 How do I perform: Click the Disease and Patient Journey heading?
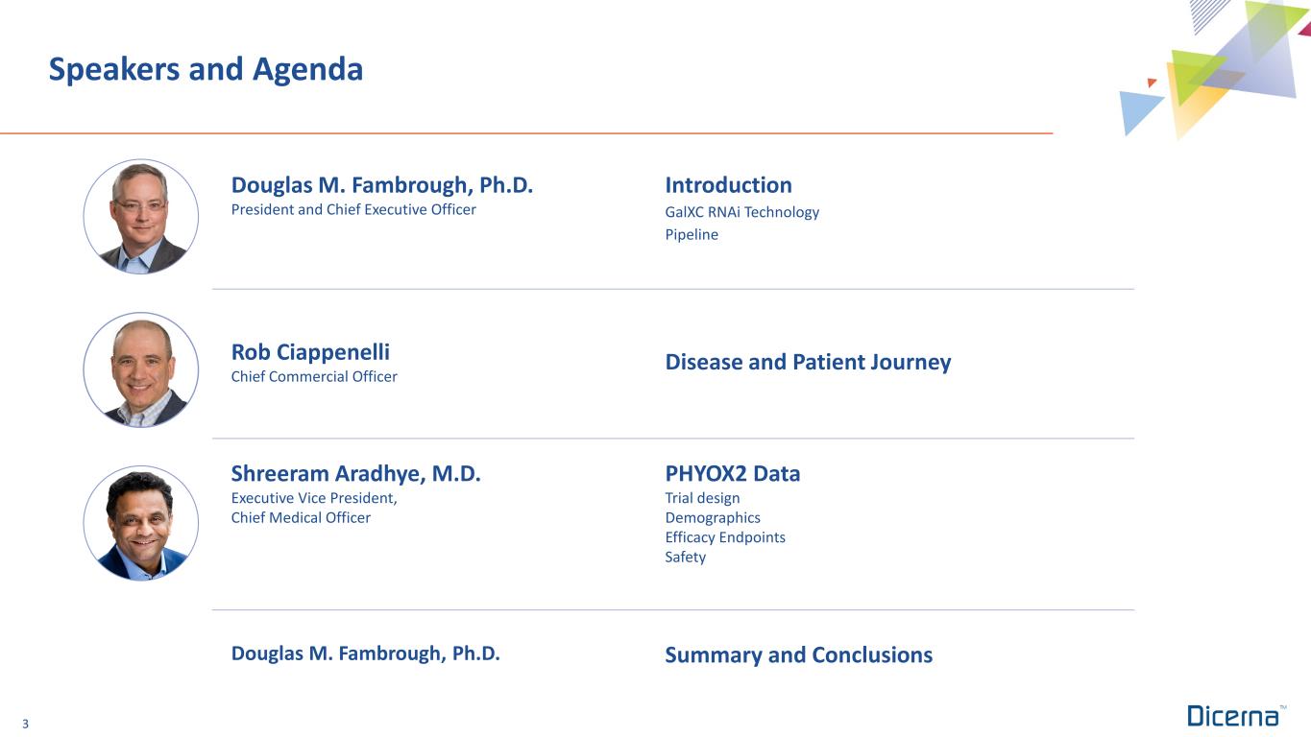pyautogui.click(x=808, y=362)
